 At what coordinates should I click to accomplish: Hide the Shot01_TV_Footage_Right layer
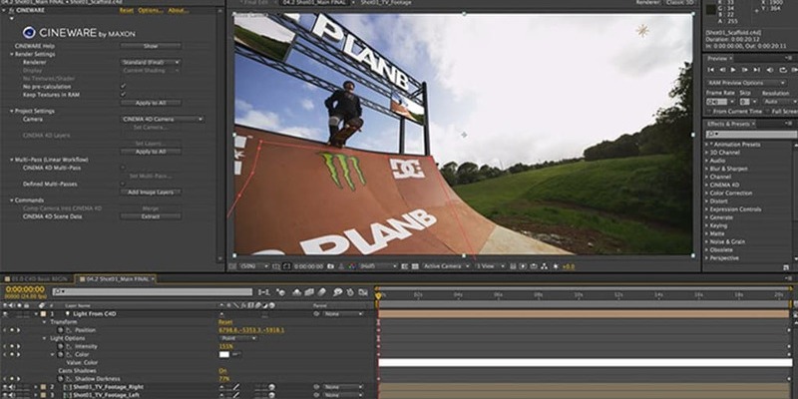(x=5, y=387)
